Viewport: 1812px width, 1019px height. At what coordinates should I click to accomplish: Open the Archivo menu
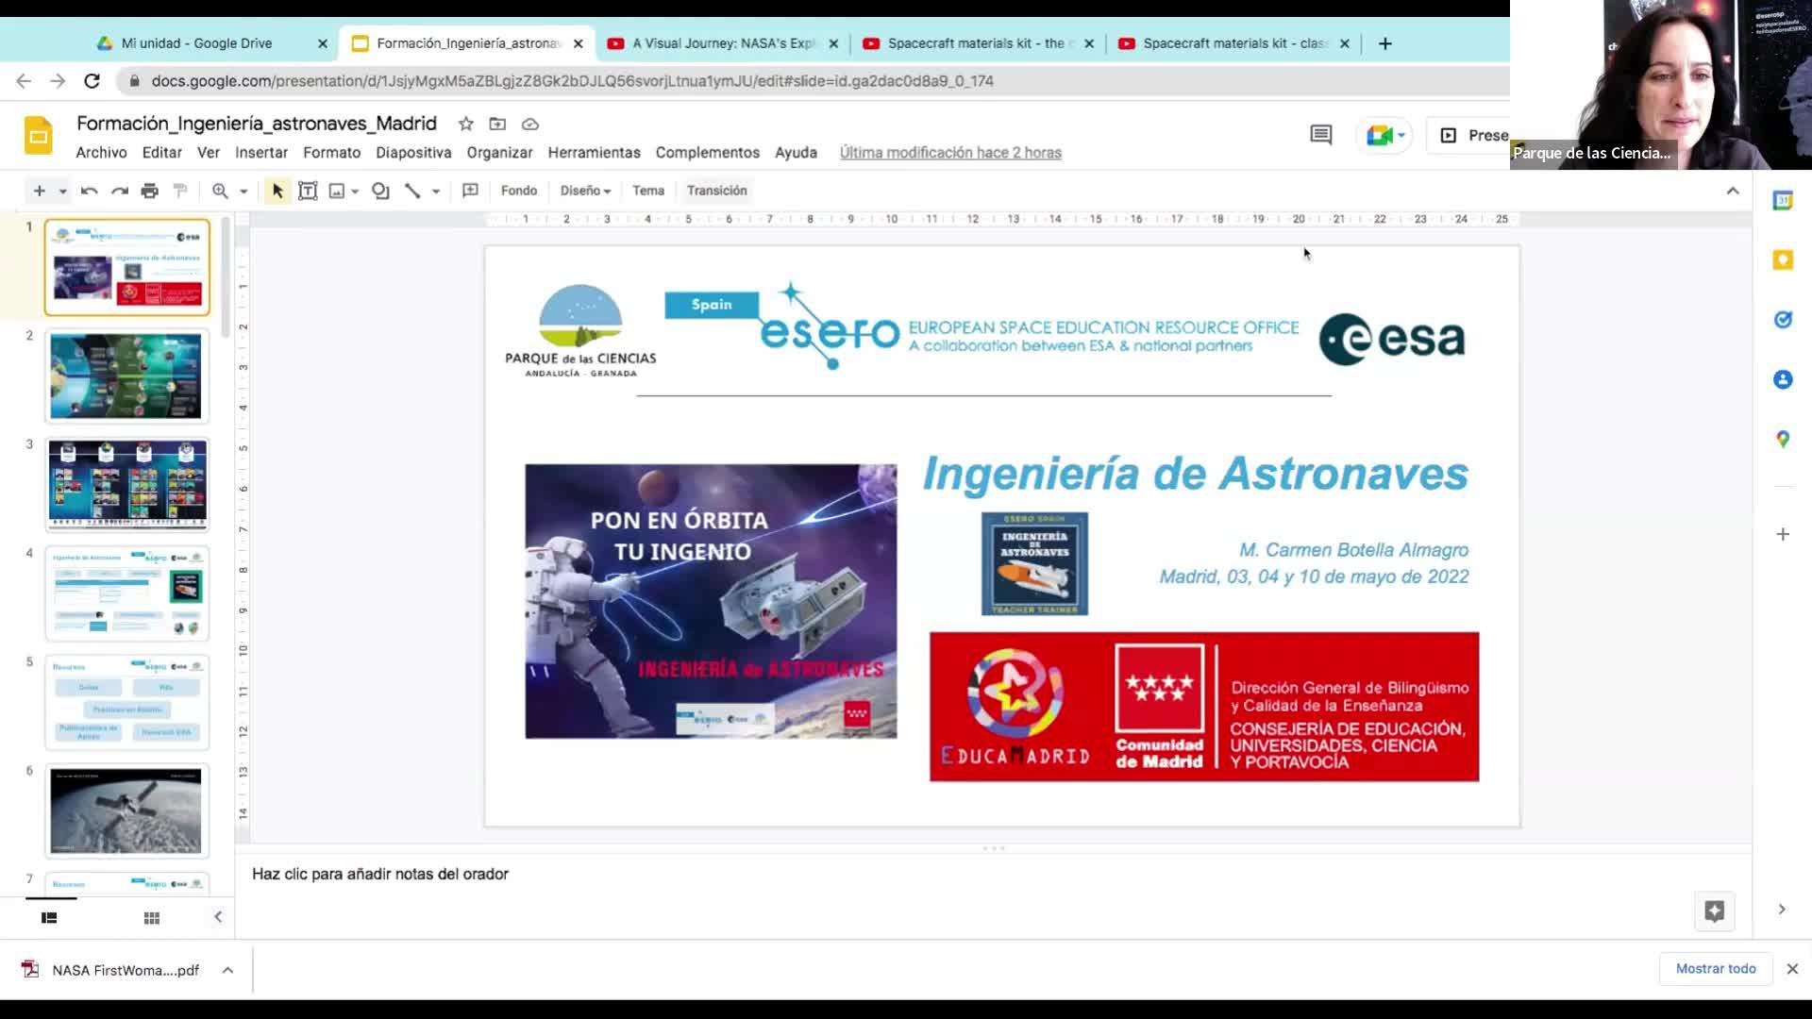point(101,153)
